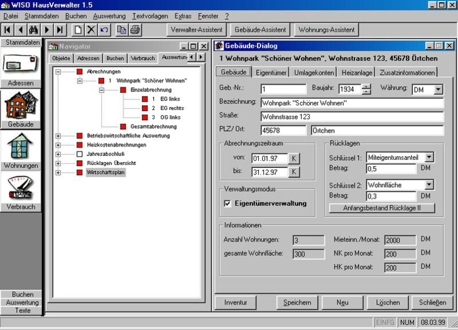Jump to the last record toolbar icon

(60, 30)
